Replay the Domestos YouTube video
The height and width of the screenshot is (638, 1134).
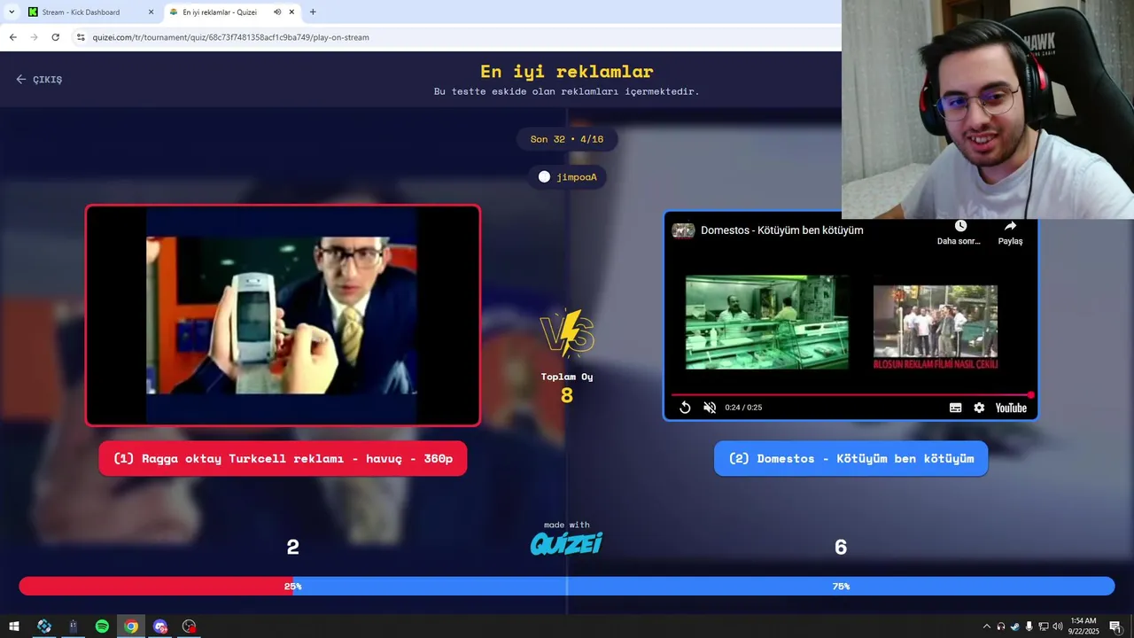[x=685, y=408]
